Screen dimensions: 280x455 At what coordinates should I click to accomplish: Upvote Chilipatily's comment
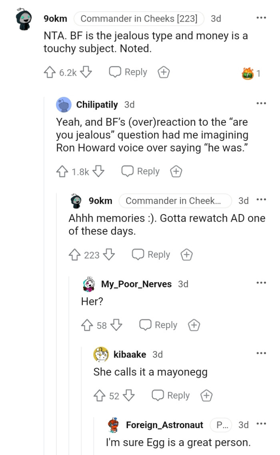click(62, 171)
